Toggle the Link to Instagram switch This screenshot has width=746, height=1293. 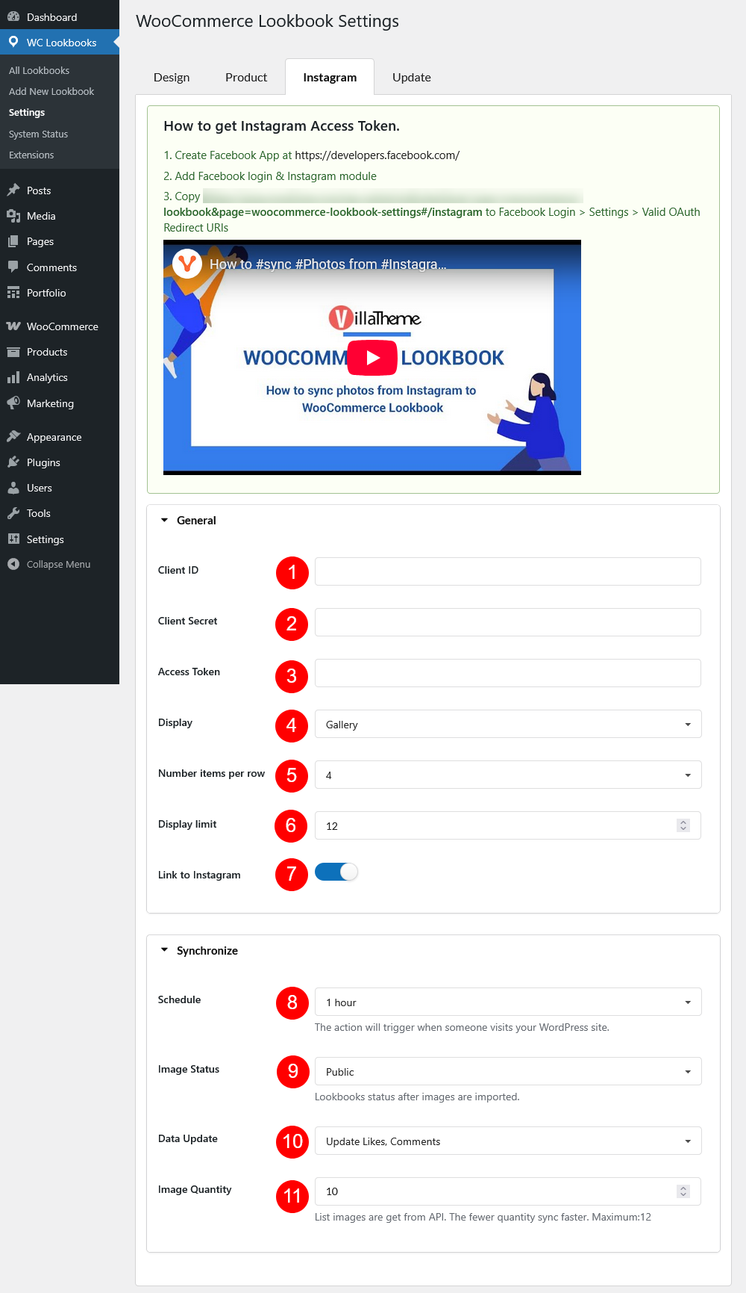click(x=336, y=872)
